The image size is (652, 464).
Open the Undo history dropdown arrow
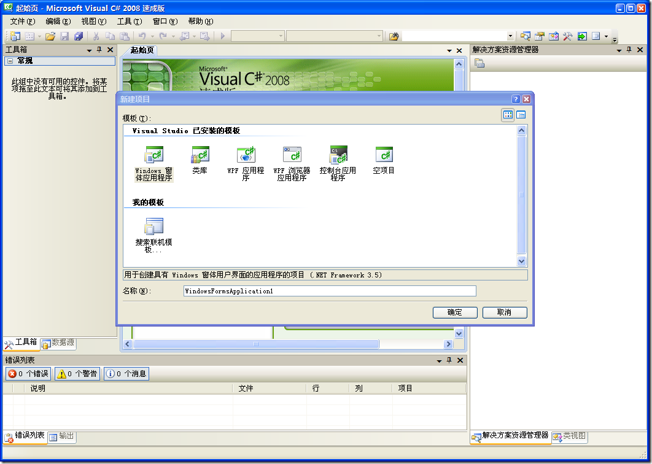[153, 37]
